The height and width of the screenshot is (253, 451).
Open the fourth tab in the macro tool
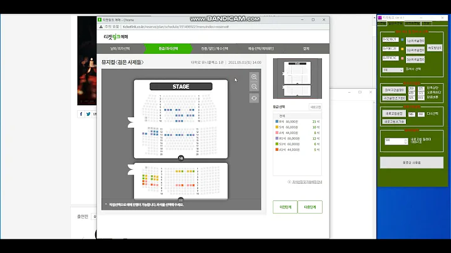427,24
